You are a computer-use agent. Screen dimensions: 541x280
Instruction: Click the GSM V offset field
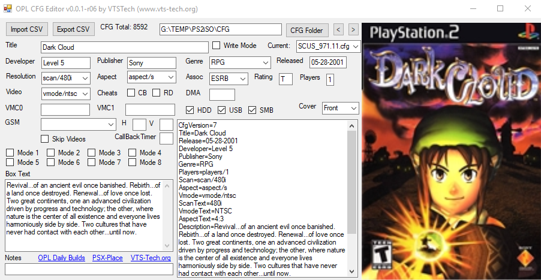pos(166,124)
